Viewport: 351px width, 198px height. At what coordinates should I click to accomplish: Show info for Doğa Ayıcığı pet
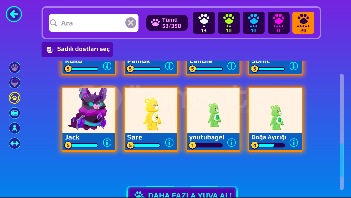[x=294, y=142]
